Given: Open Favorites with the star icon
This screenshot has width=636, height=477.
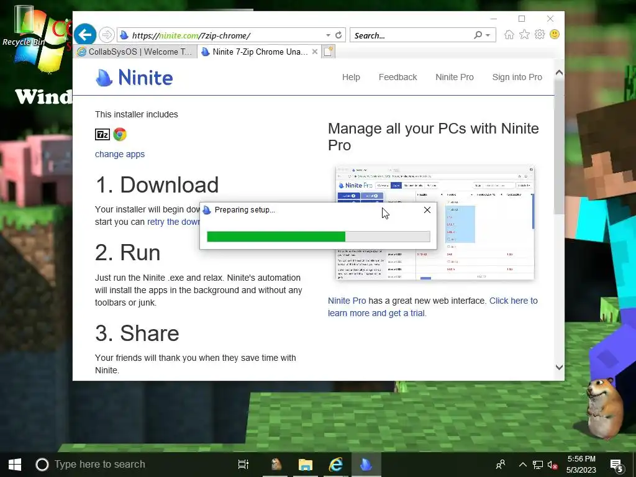Looking at the screenshot, I should coord(524,35).
